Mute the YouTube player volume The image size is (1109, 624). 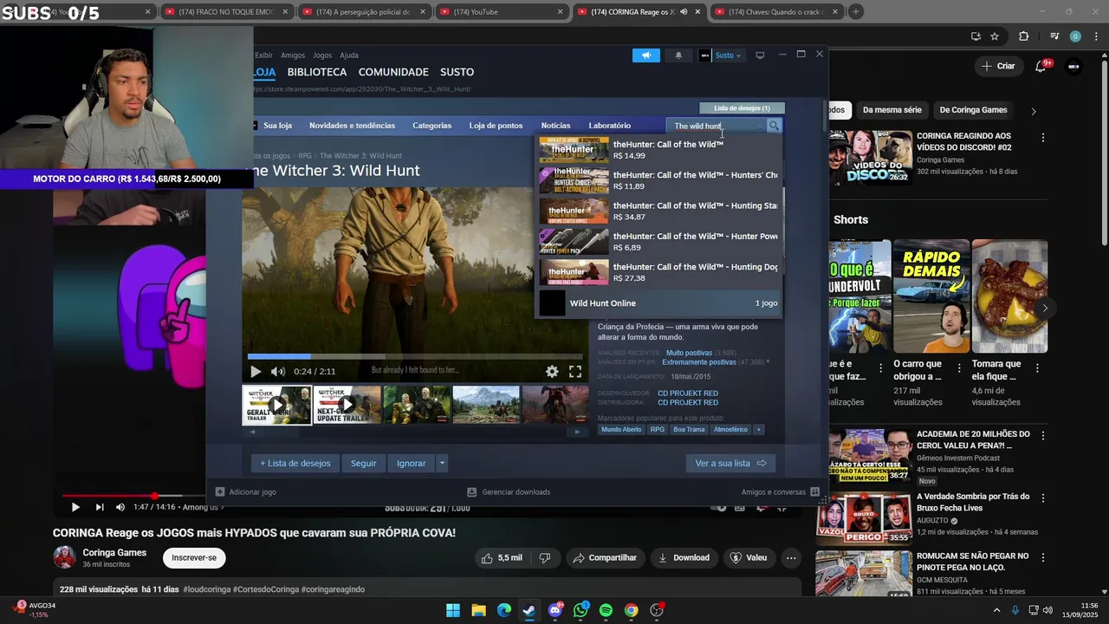click(120, 507)
